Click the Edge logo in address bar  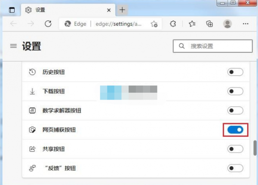point(68,24)
